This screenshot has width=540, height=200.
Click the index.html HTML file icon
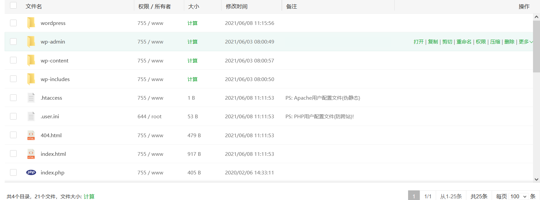coord(31,154)
